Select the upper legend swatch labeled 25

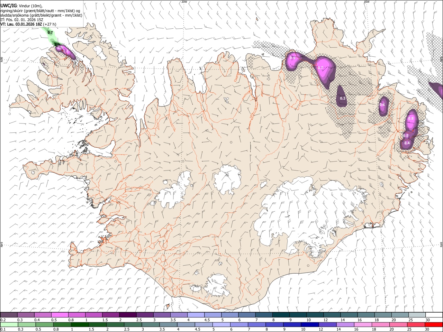click(417, 315)
